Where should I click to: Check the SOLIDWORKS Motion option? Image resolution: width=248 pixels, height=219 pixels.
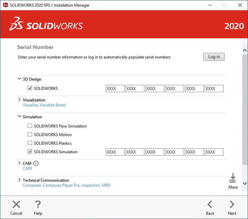(30, 134)
